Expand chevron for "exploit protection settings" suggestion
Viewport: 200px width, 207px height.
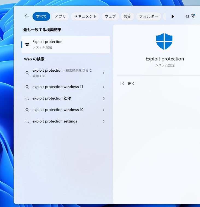(x=104, y=121)
